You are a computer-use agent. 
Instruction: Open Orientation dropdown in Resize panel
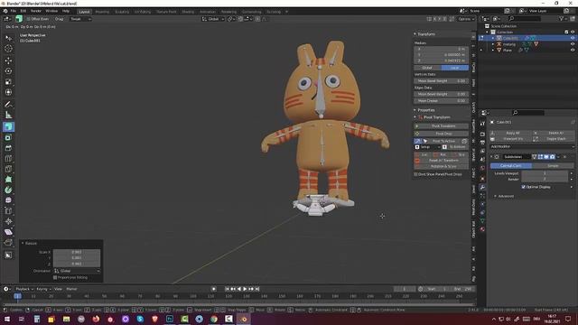[77, 271]
